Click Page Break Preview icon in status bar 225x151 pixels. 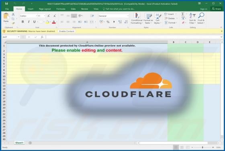pos(188,147)
